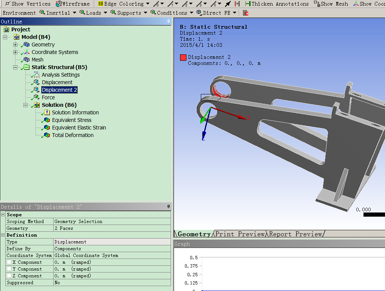Click the black arrow direction icon
385x291 pixels.
[x=228, y=4]
